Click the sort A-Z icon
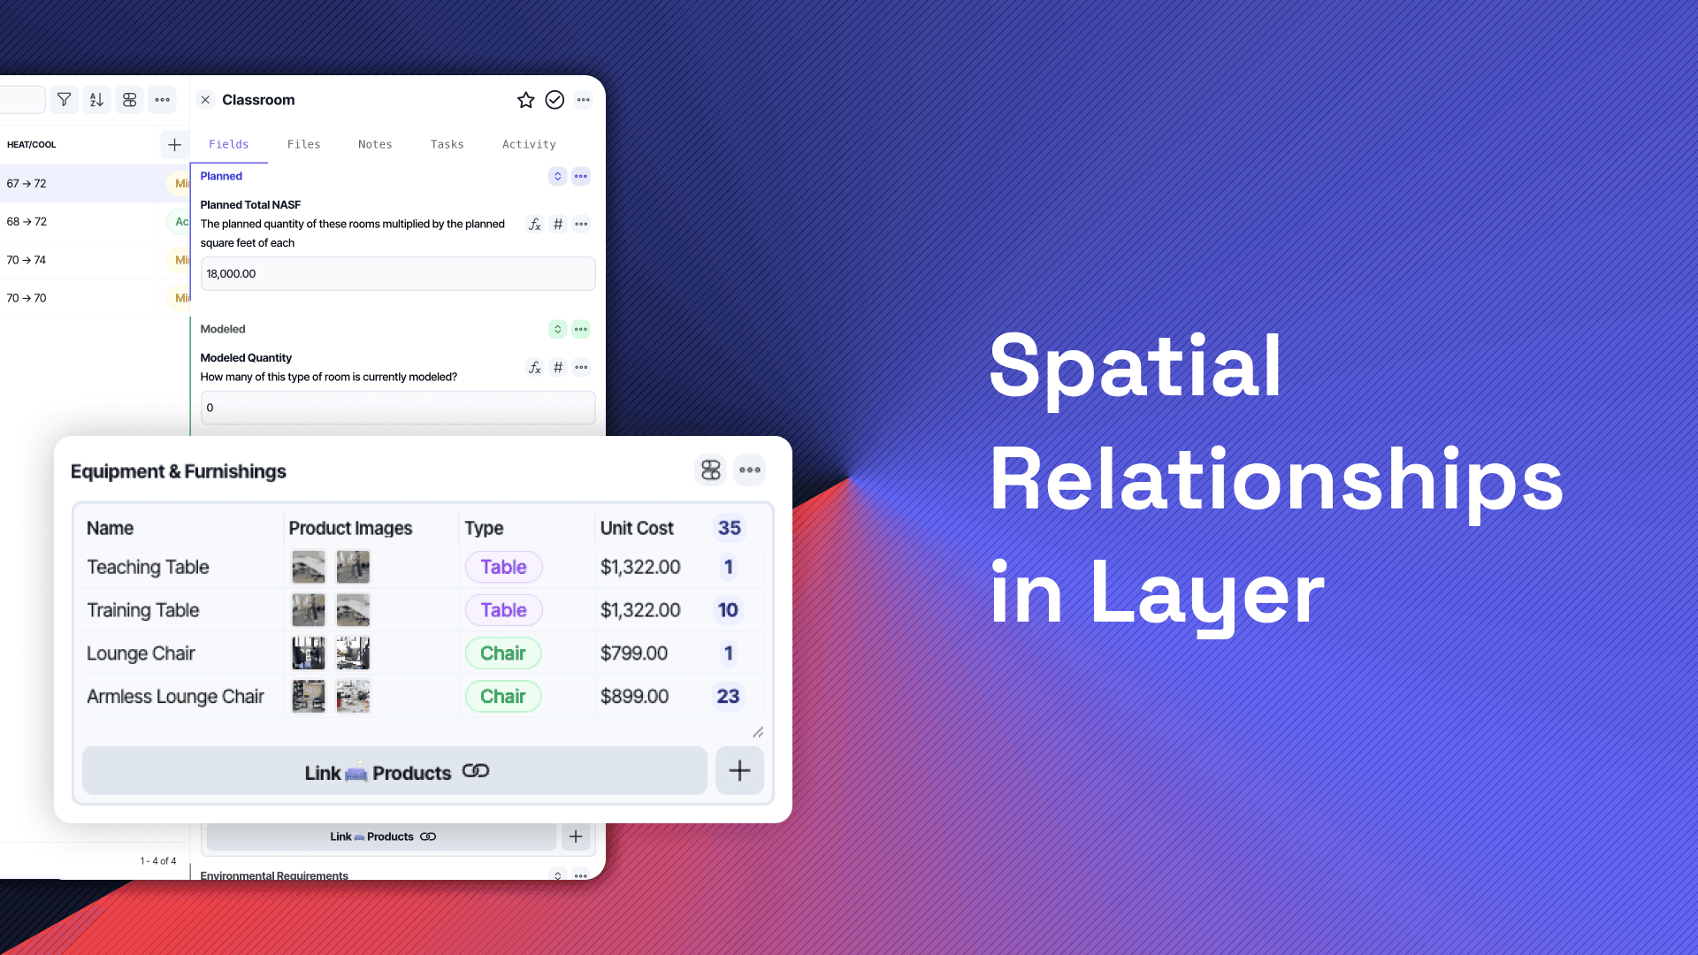Viewport: 1698px width, 955px height. click(x=96, y=99)
